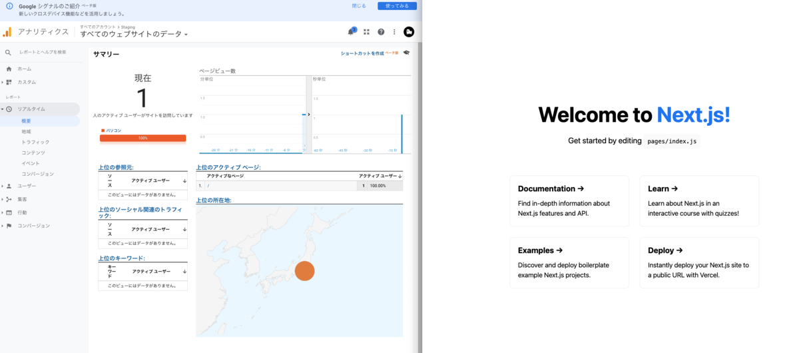Click the ホーム sidebar label
The image size is (799, 353).
pos(25,69)
